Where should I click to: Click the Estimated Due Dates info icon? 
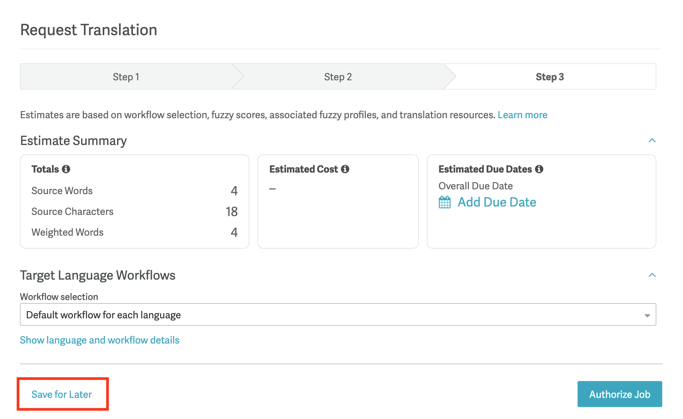coord(539,169)
